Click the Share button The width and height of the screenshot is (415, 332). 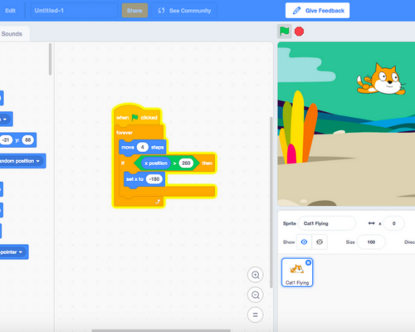click(x=134, y=11)
